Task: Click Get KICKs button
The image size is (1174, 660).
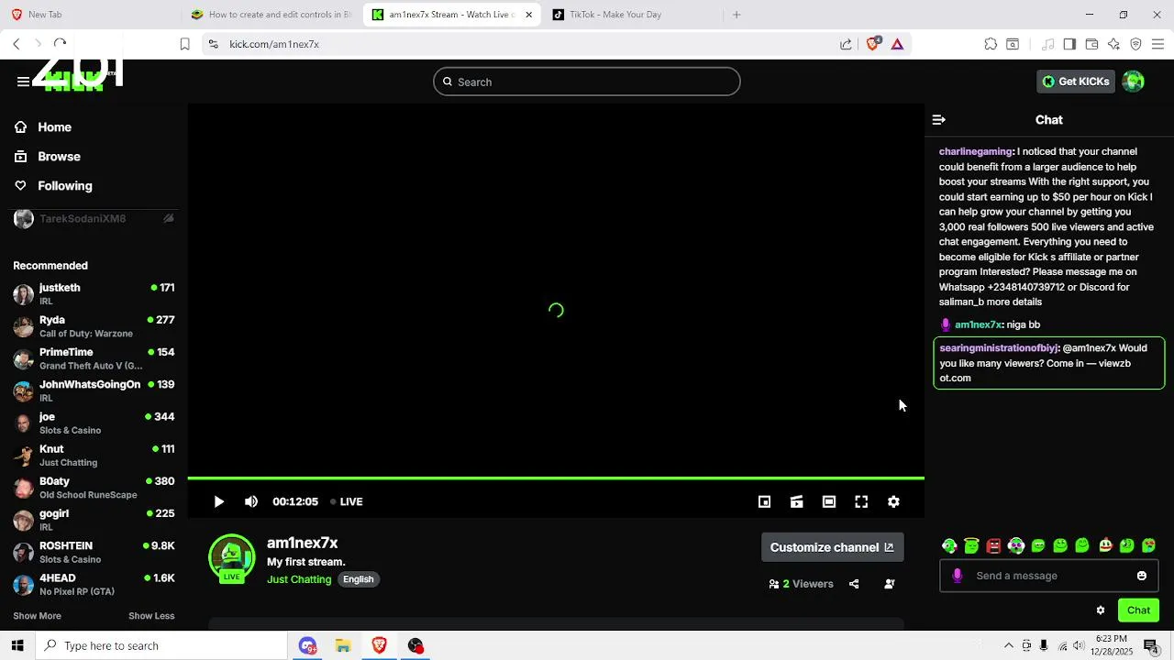Action: (1076, 82)
